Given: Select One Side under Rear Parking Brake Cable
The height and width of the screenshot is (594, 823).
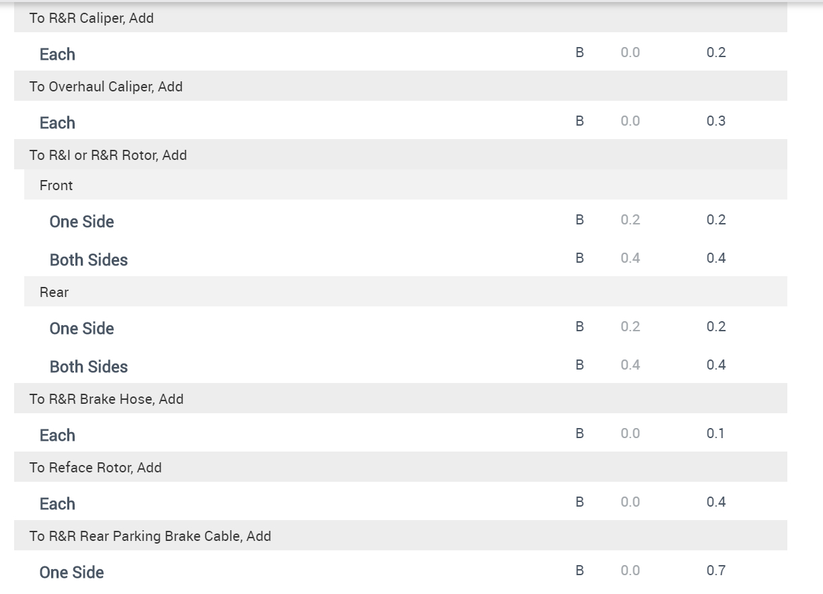Looking at the screenshot, I should (71, 572).
